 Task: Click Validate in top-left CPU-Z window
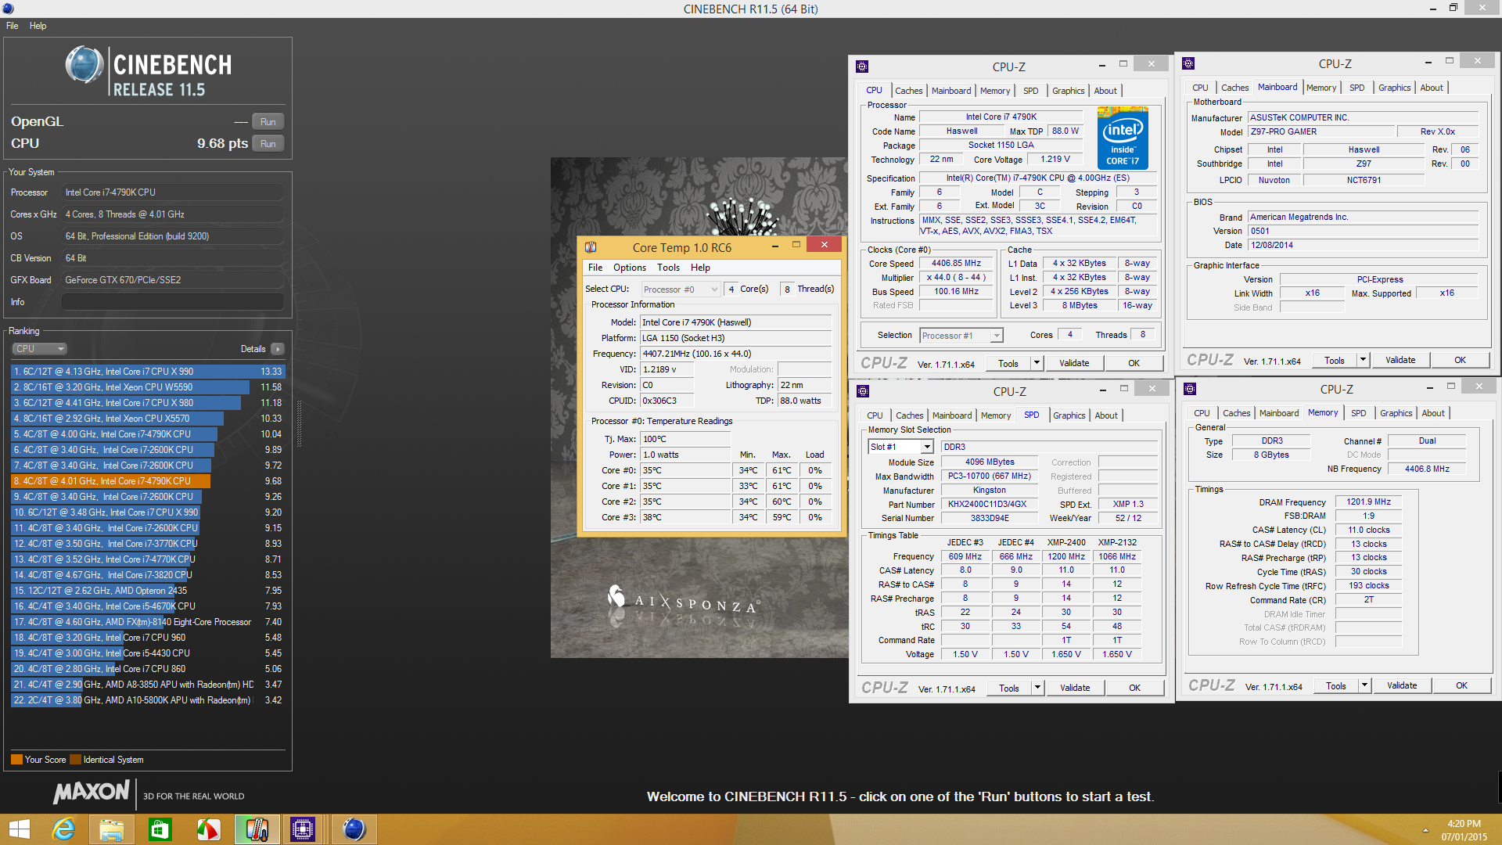pos(1074,363)
